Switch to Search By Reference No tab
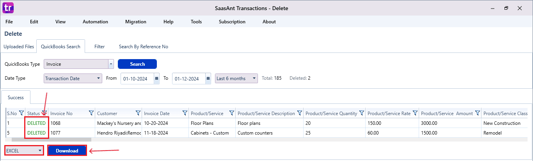This screenshot has width=533, height=161. (x=143, y=47)
